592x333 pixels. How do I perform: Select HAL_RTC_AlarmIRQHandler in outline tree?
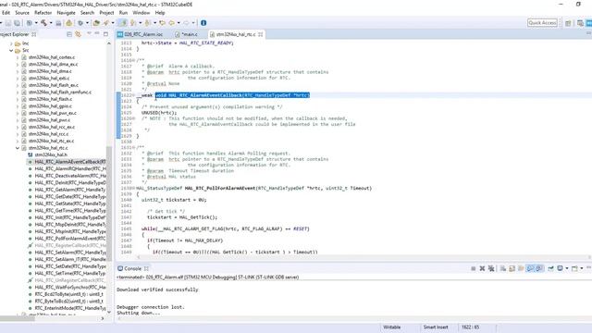70,168
